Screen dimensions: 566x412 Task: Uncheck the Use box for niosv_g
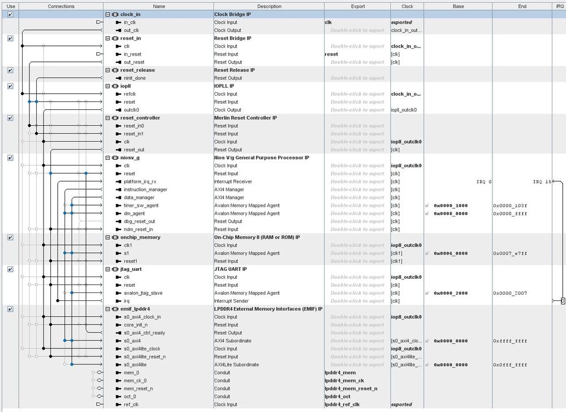coord(10,158)
